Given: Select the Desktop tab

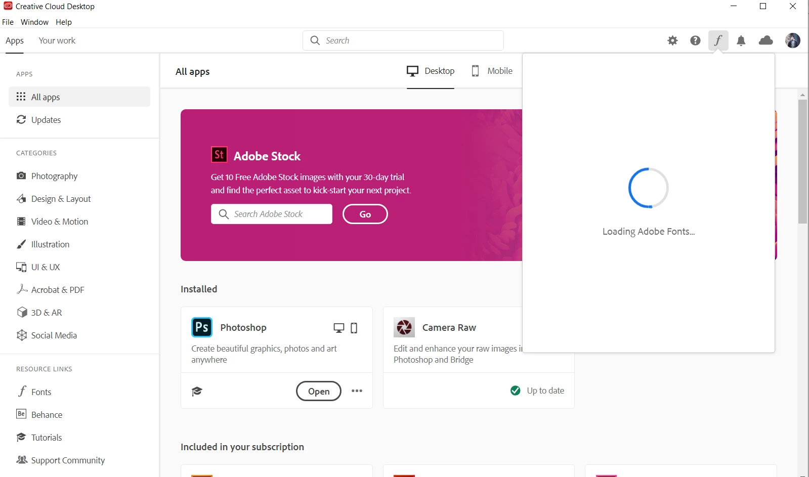Looking at the screenshot, I should [431, 71].
